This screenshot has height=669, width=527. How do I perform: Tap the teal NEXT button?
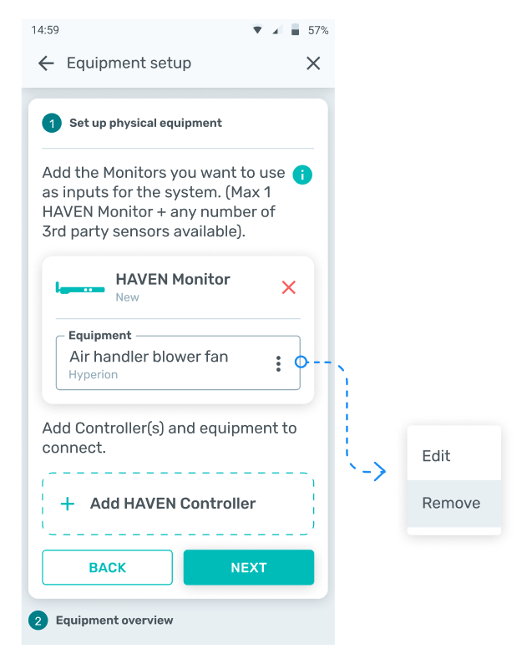click(249, 567)
